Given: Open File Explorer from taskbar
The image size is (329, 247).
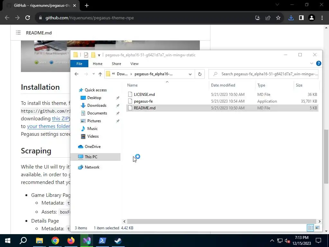Looking at the screenshot, I should click(39, 241).
